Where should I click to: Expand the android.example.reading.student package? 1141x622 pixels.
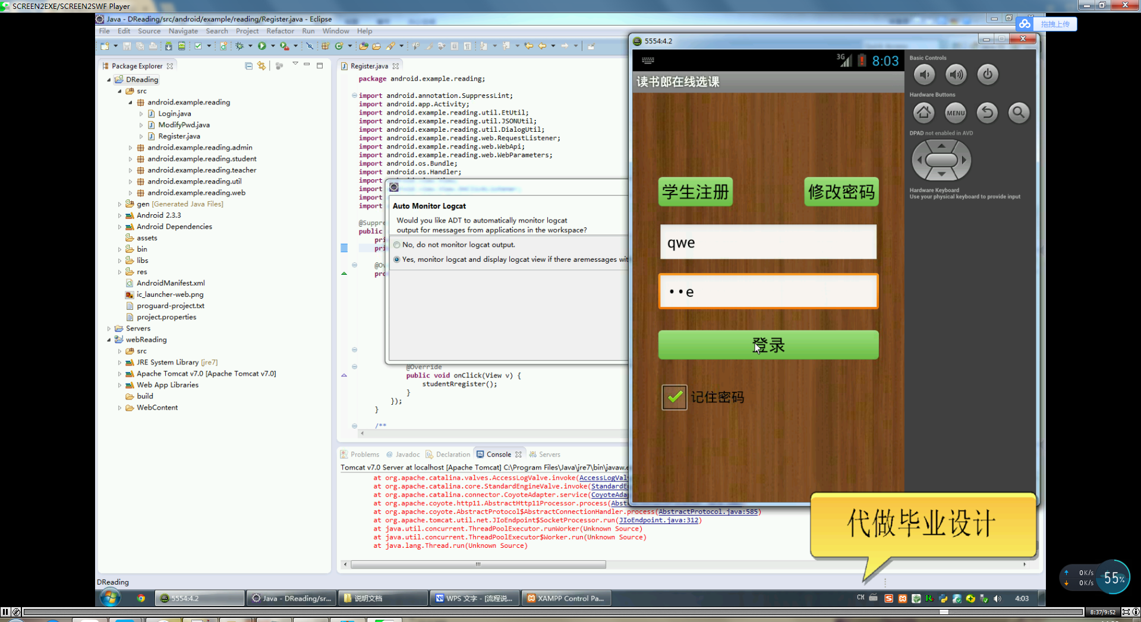131,159
